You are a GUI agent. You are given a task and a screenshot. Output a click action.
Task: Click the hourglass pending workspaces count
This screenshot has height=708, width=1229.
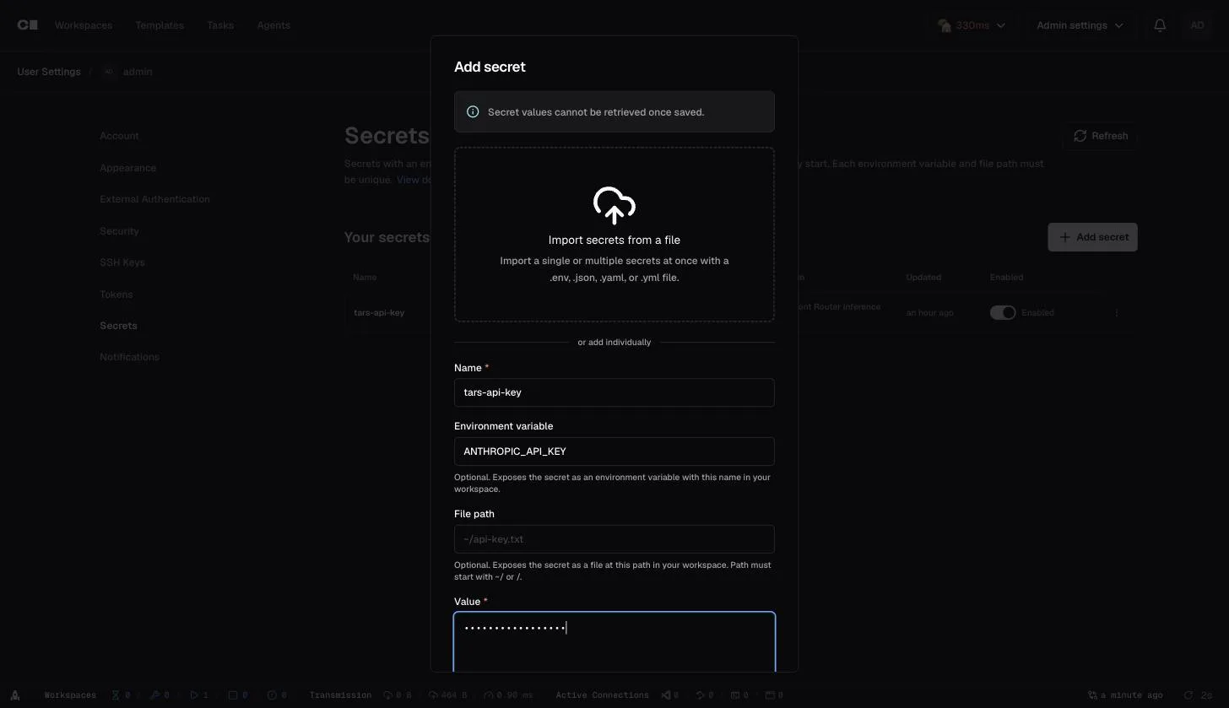point(121,695)
